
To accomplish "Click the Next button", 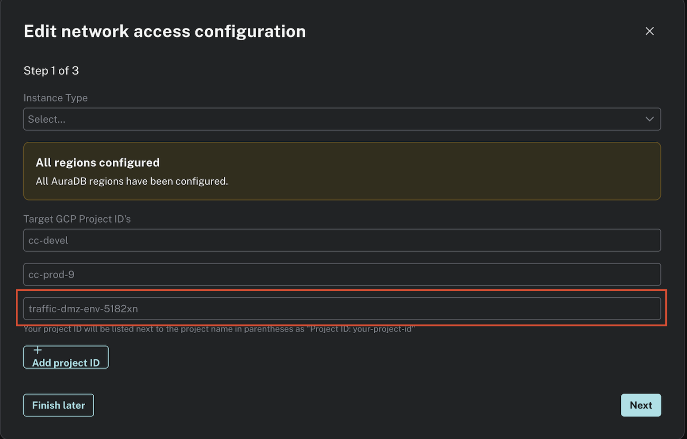I will click(x=641, y=405).
